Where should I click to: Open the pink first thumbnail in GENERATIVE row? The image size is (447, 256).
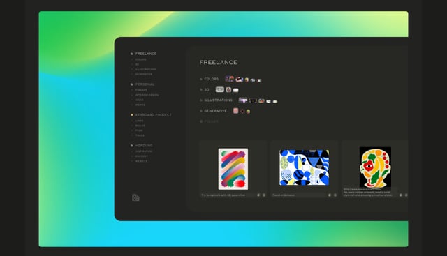click(x=235, y=110)
